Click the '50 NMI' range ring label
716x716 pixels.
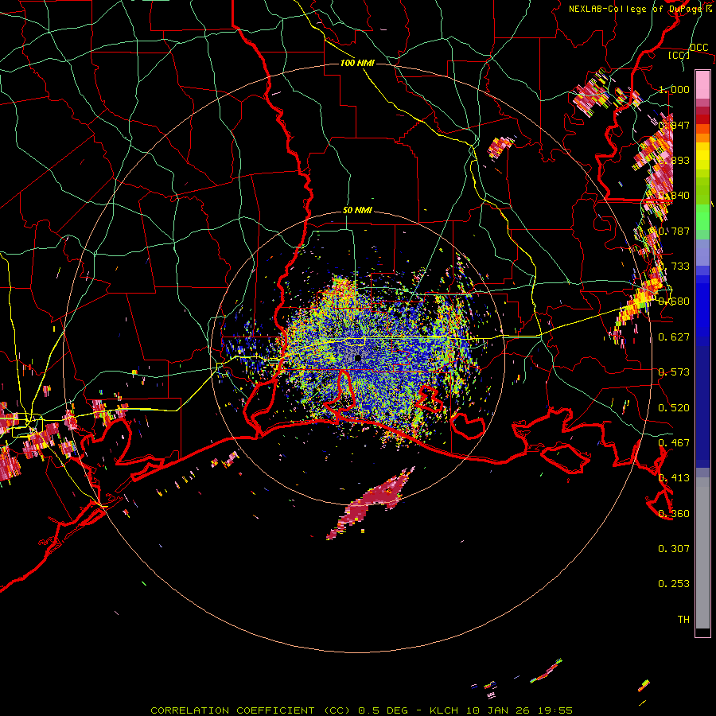point(357,211)
